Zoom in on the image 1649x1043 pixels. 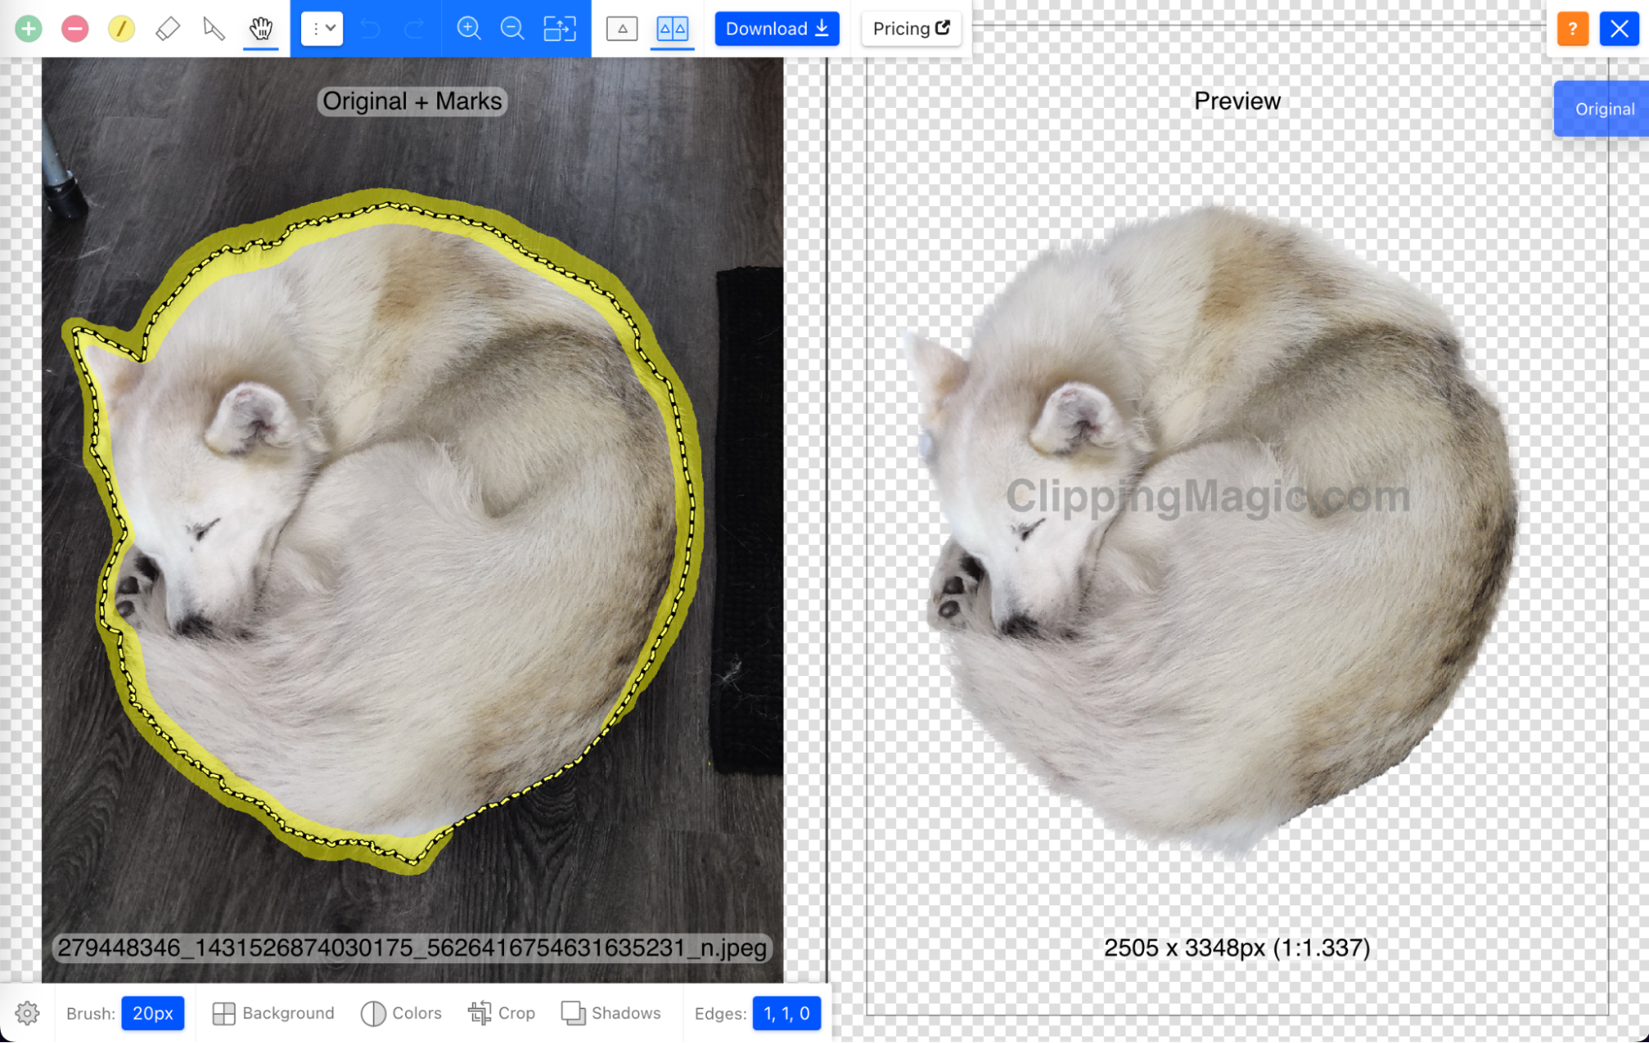coord(469,28)
